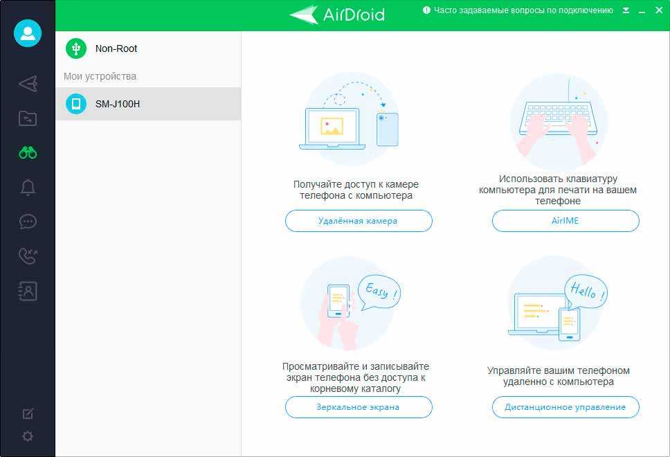Click the AirIME button
This screenshot has width=670, height=457.
point(565,221)
